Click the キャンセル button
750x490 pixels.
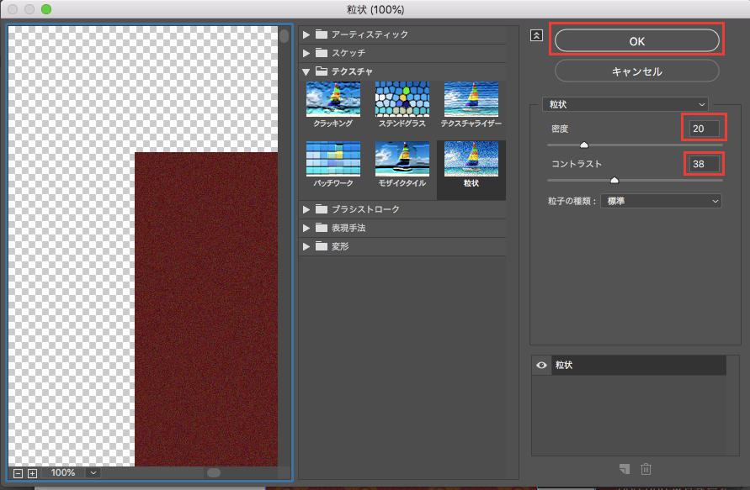pos(636,71)
